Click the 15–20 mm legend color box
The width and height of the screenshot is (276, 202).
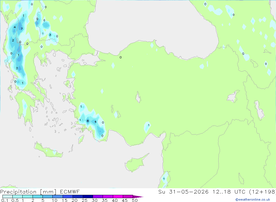coord(68,196)
